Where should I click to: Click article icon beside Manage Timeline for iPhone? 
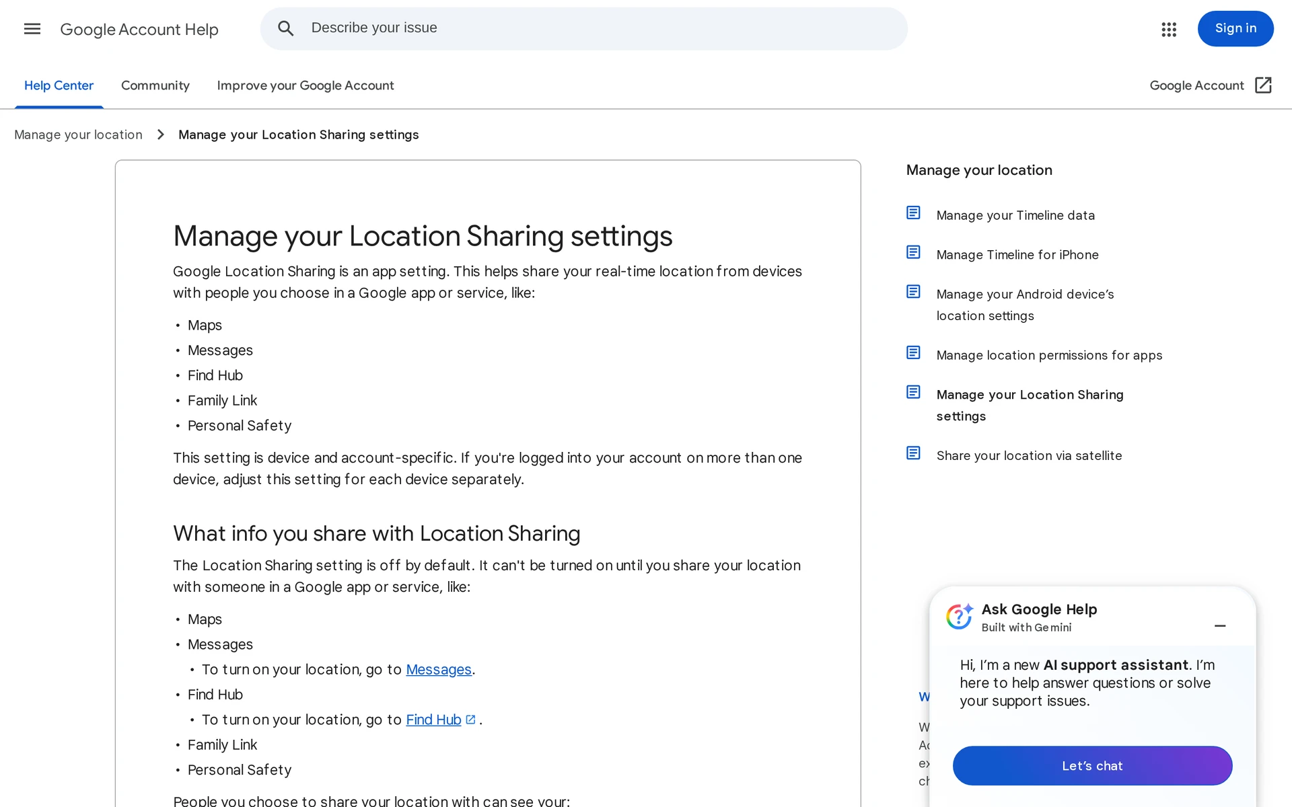click(913, 252)
